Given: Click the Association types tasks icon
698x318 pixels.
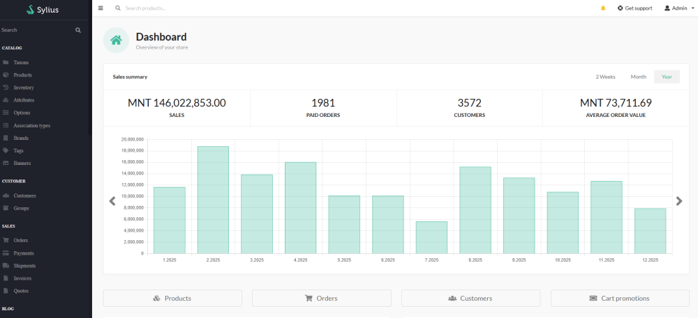Looking at the screenshot, I should (x=6, y=125).
